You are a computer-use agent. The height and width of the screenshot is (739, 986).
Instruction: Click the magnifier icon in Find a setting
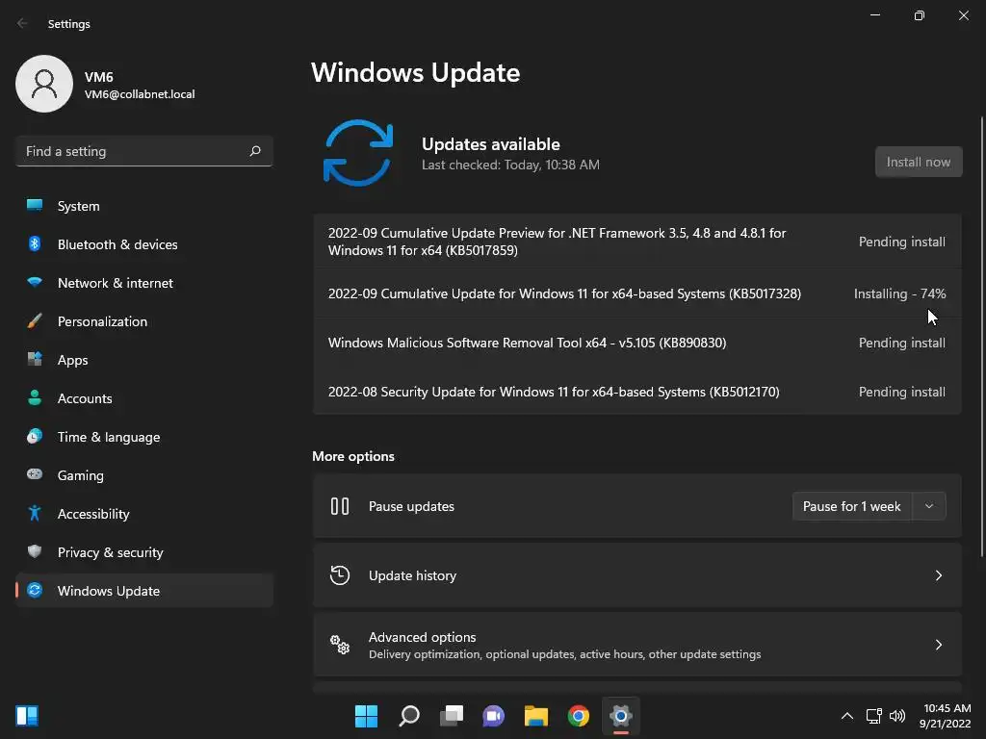coord(254,151)
